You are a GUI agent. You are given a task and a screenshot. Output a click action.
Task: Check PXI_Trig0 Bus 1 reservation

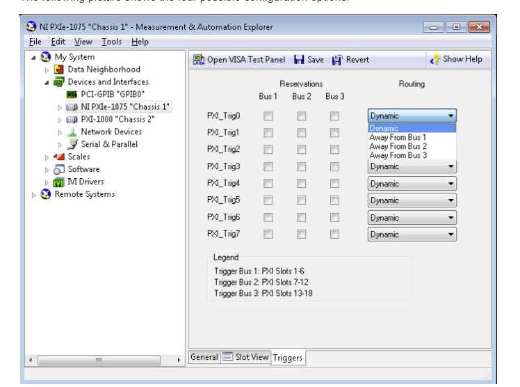268,116
